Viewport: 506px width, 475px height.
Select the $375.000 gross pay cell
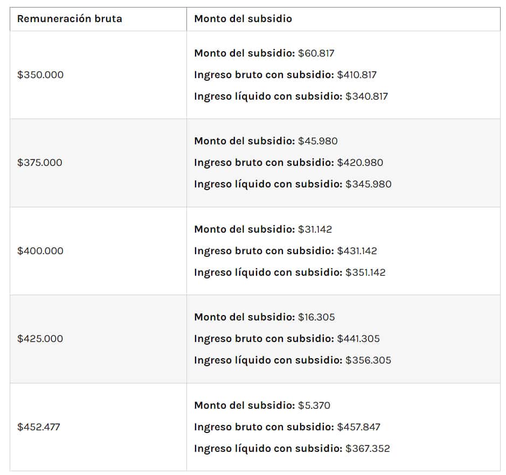point(40,163)
